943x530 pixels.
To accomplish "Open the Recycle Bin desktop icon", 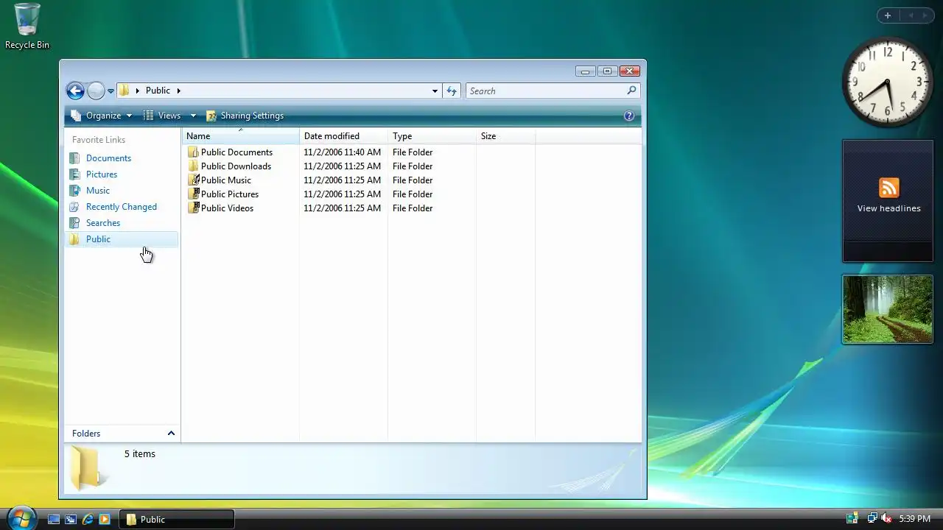I will 27,26.
